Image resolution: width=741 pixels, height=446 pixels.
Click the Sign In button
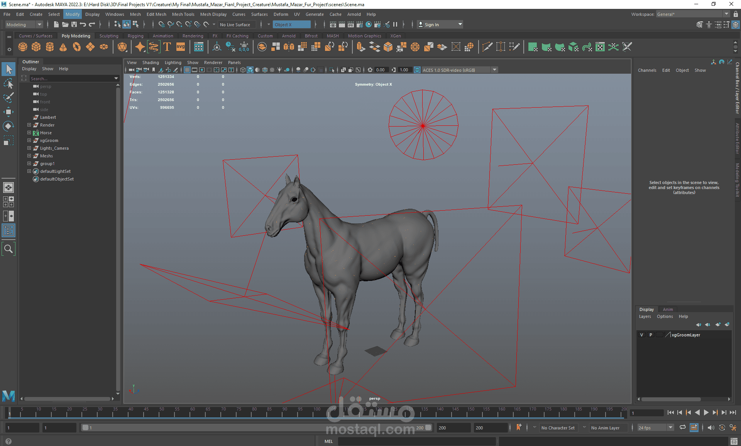click(x=431, y=24)
